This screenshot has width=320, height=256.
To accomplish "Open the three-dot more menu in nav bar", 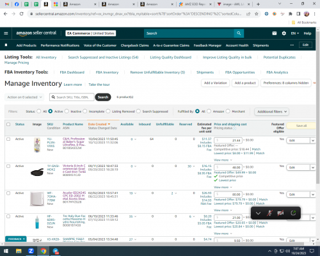I will click(292, 45).
